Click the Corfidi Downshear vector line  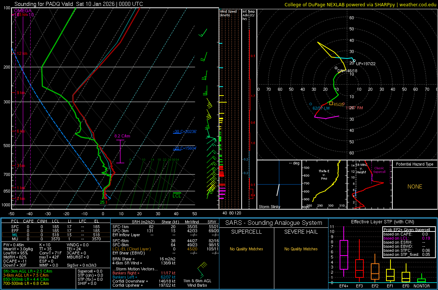coord(144,281)
